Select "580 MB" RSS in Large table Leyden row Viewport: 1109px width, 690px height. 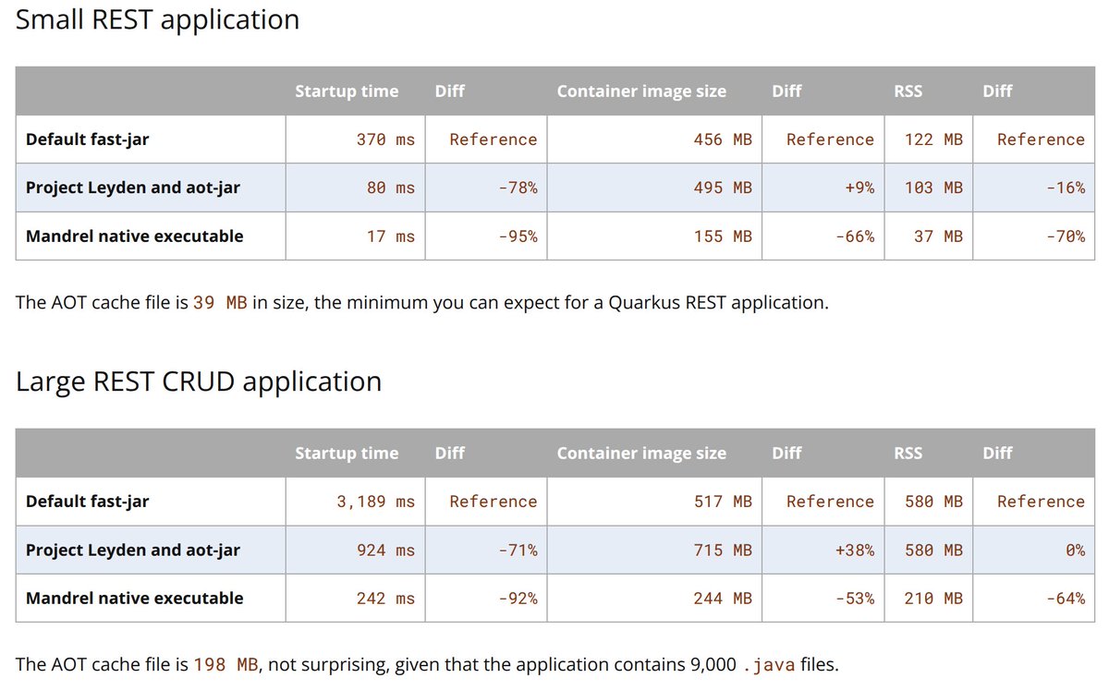[933, 550]
